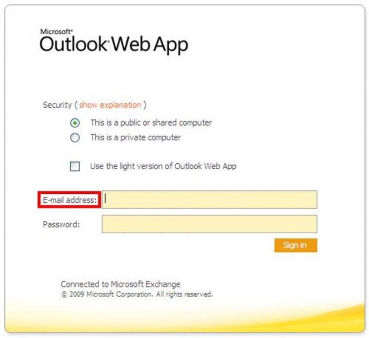Viewport: 369px width, 338px height.
Task: Click the yellow gradient footer banner
Action: pos(185,318)
